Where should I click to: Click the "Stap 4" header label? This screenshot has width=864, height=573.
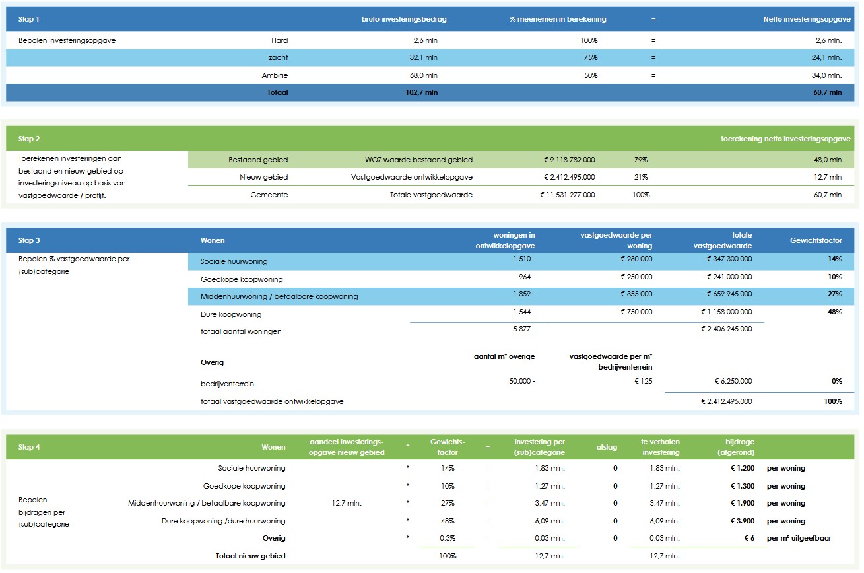[x=29, y=447]
